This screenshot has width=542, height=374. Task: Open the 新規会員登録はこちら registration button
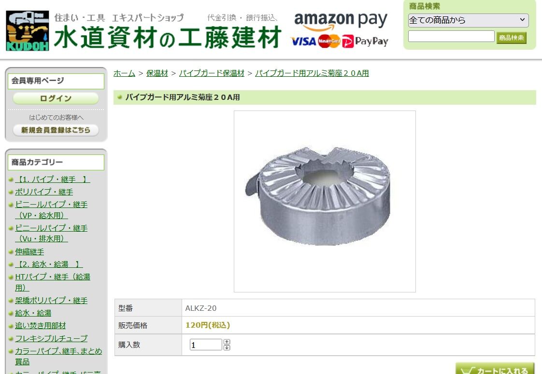(56, 130)
